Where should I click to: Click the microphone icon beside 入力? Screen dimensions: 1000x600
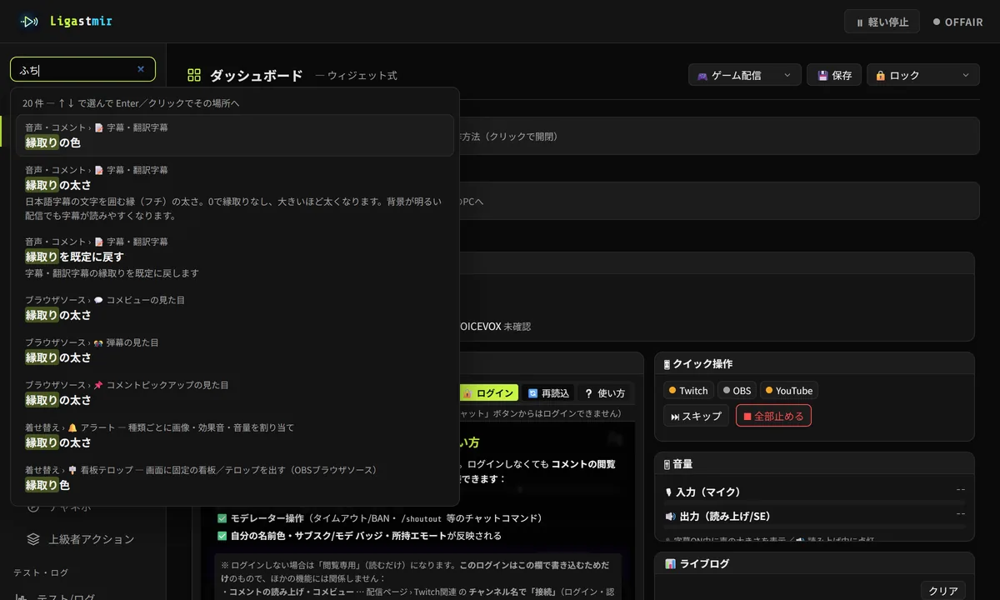tap(668, 492)
